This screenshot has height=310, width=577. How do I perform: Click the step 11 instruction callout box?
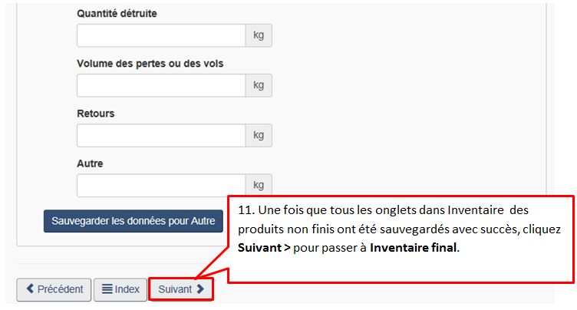[x=401, y=239]
